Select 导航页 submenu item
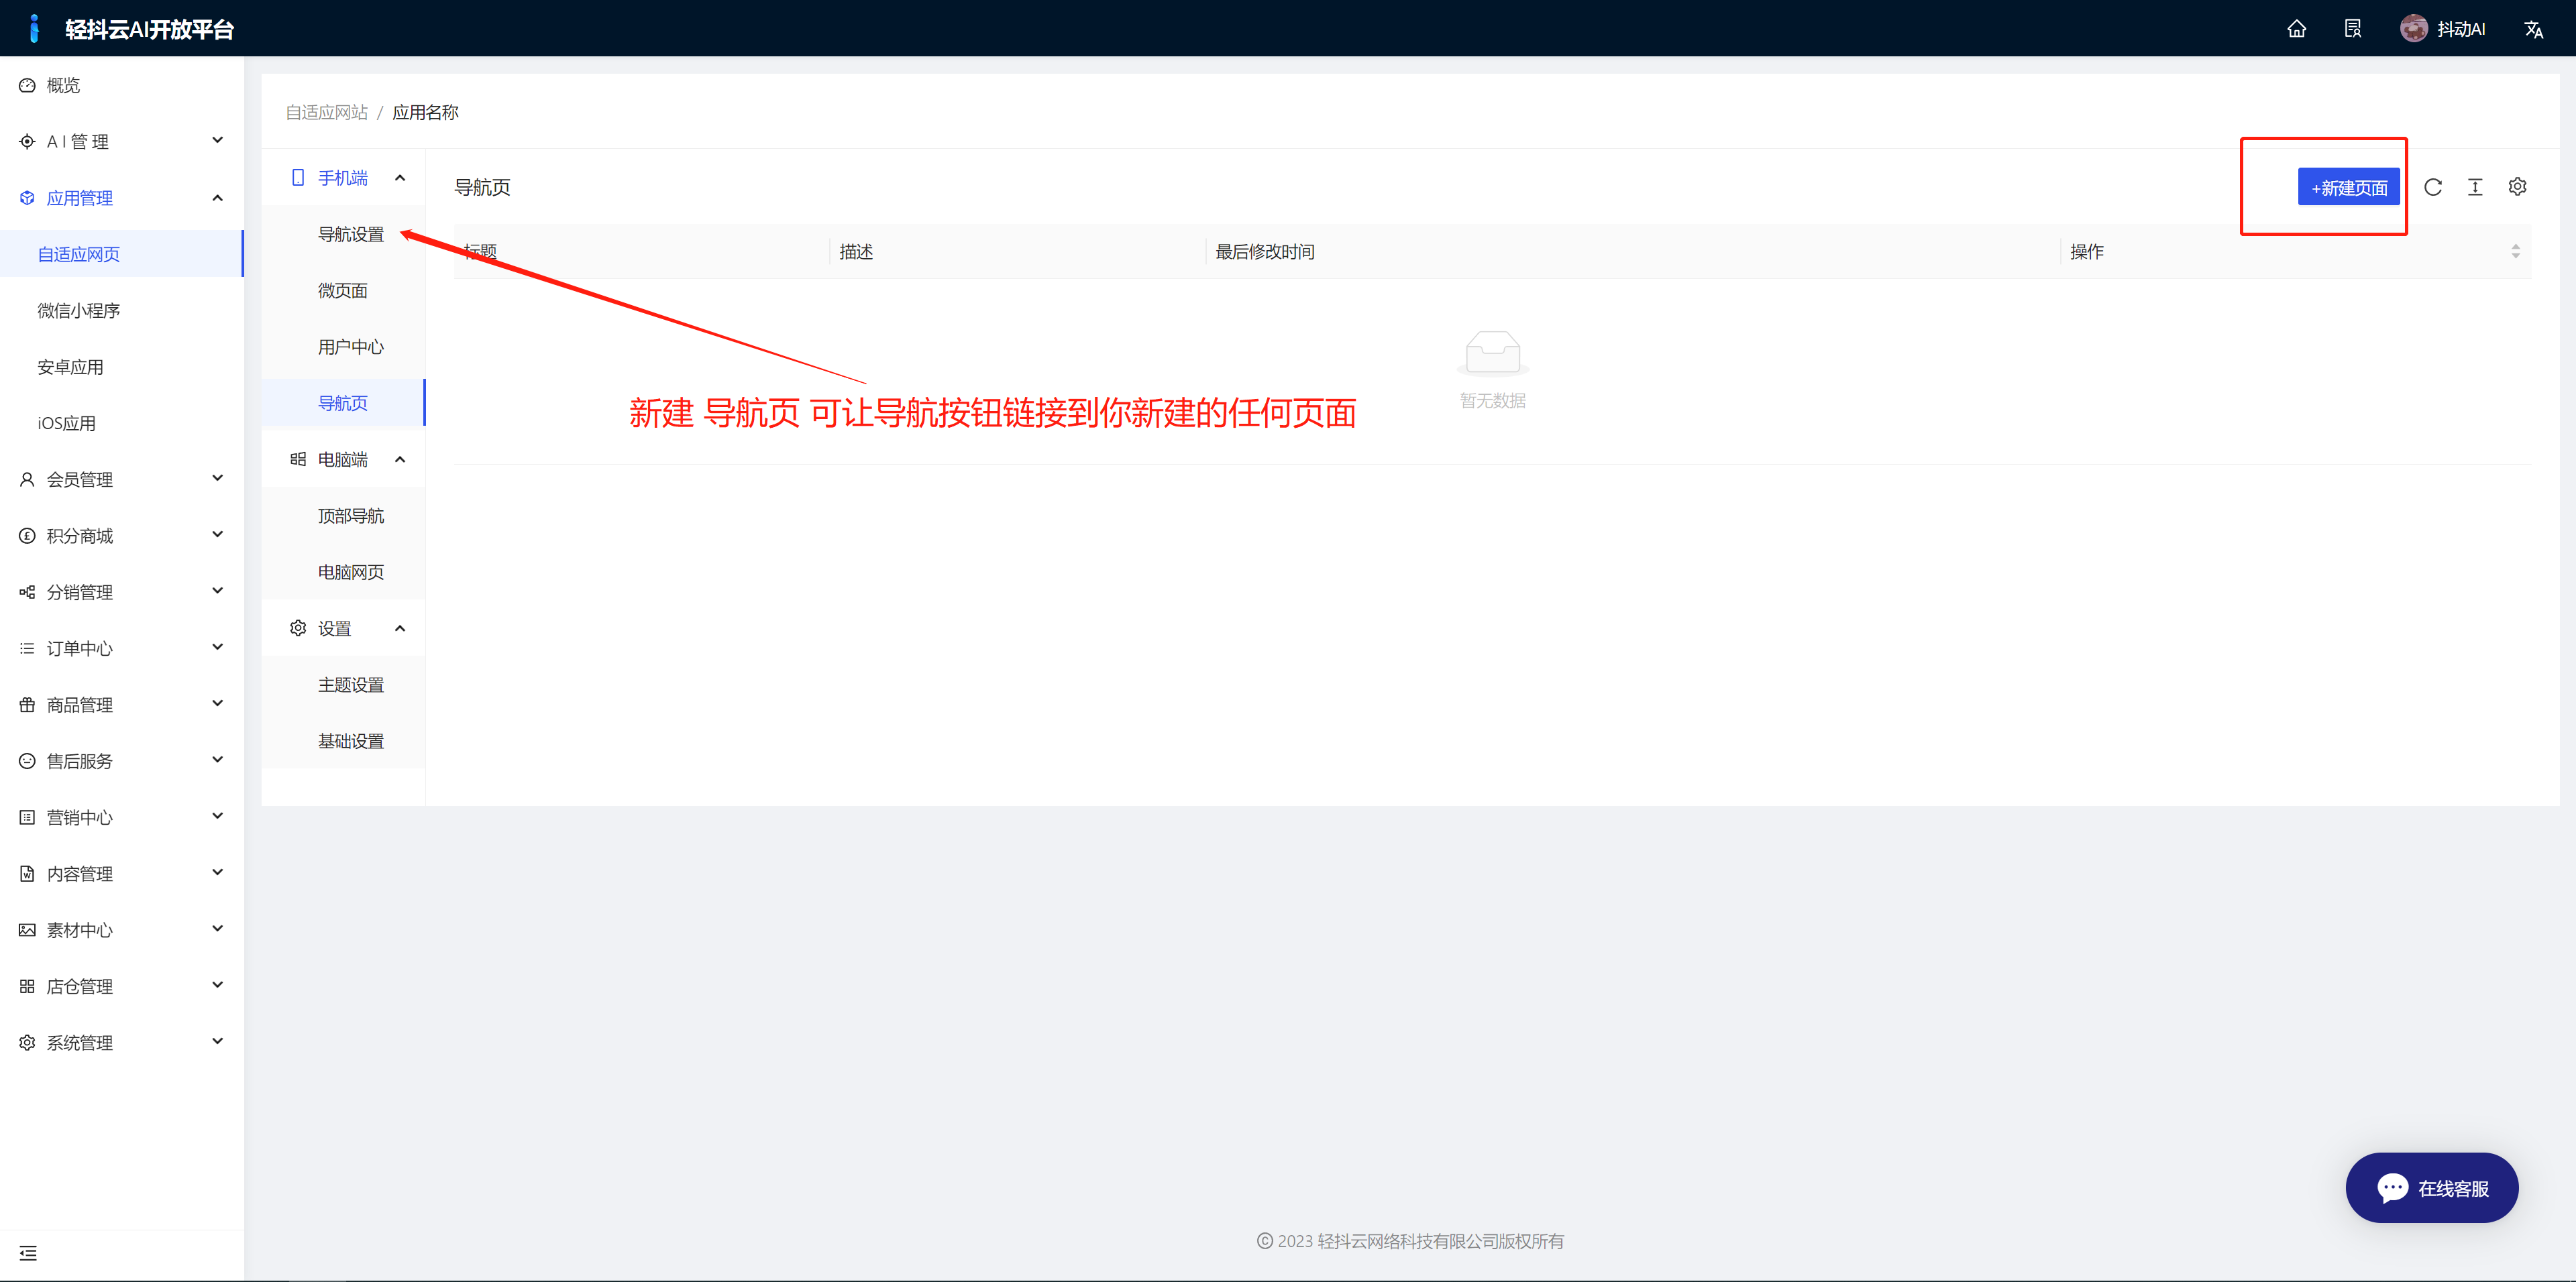This screenshot has height=1282, width=2576. [x=343, y=403]
